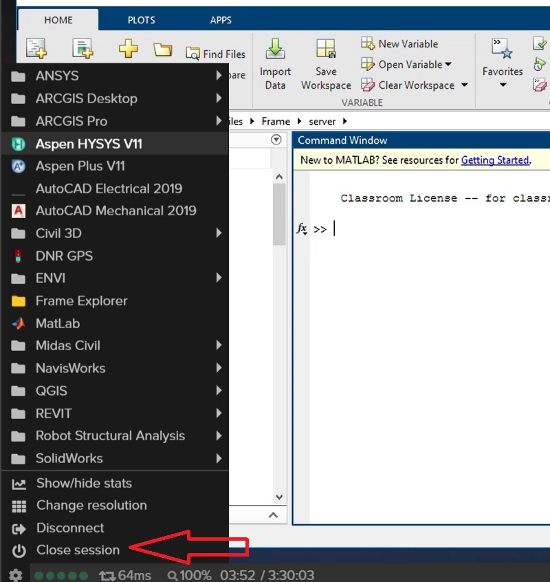The width and height of the screenshot is (550, 582).
Task: Click the Save Workspace icon
Action: click(326, 50)
